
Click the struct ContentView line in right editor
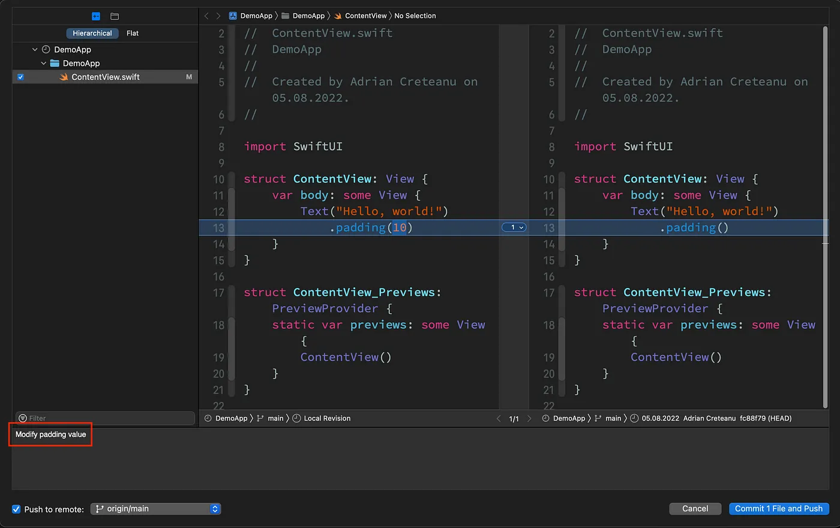click(x=666, y=179)
